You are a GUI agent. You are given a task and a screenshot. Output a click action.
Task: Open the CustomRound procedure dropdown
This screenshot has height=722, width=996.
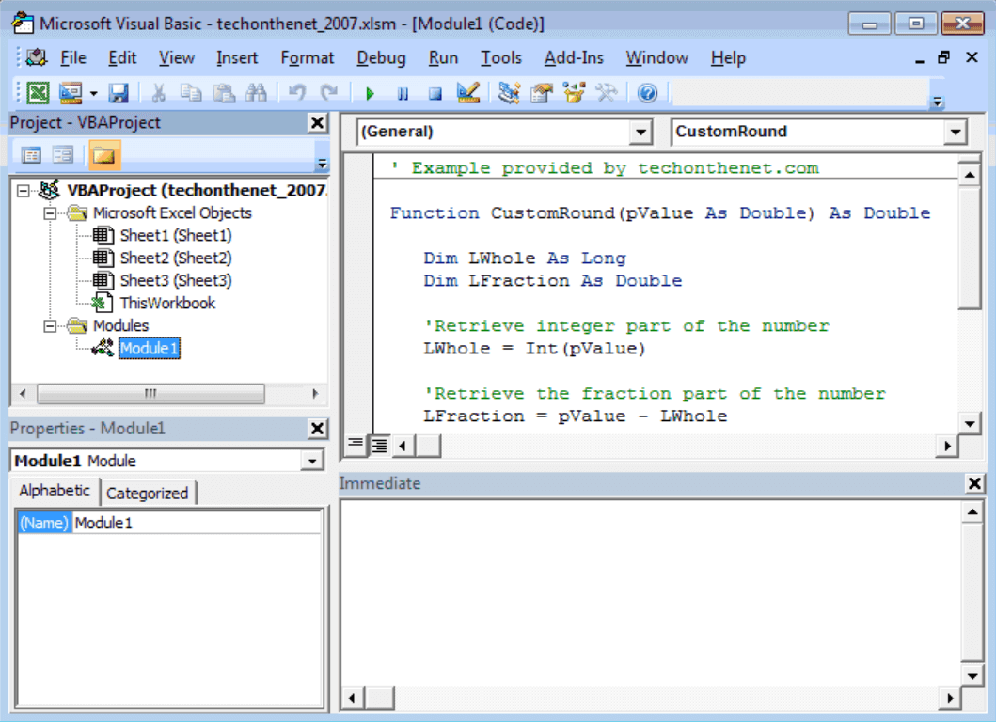[x=956, y=132]
